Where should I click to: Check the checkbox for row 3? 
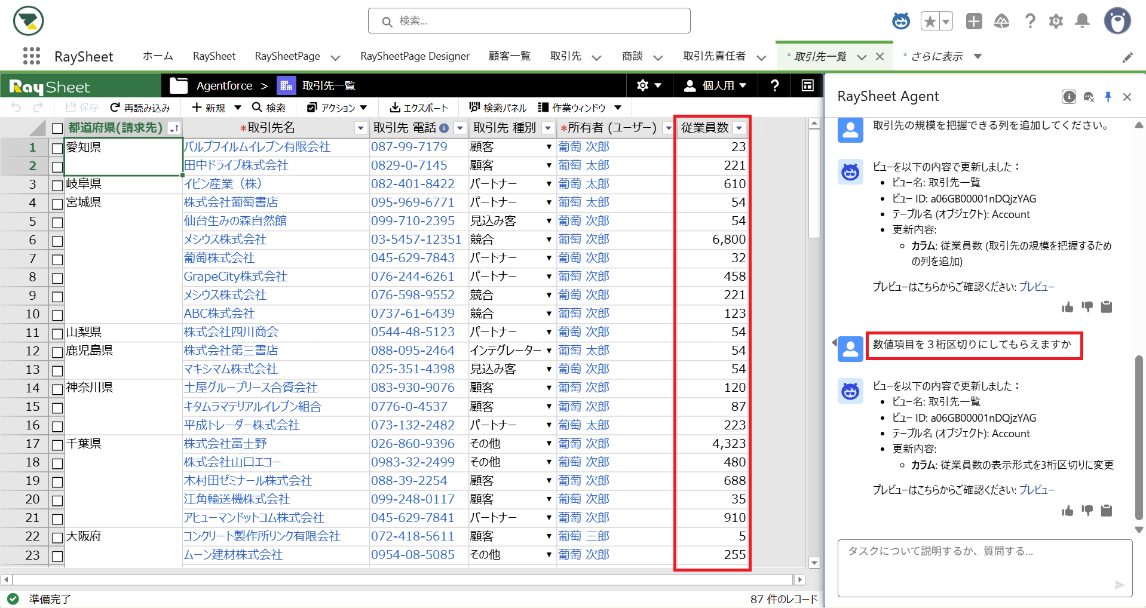pos(57,185)
